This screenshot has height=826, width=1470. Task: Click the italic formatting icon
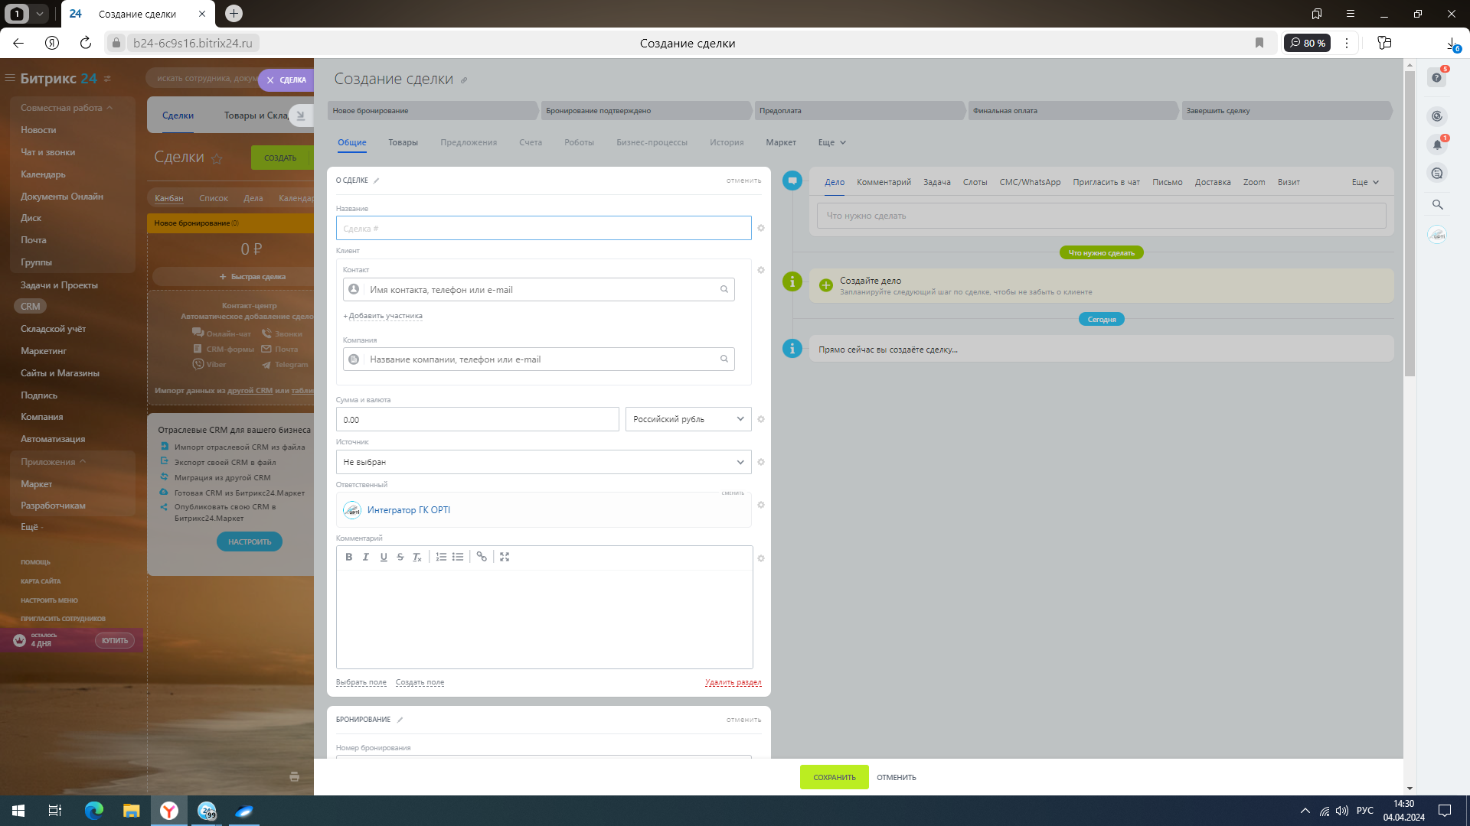point(366,557)
